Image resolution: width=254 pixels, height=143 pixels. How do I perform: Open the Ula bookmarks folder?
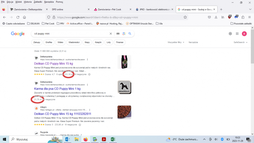tap(159, 24)
